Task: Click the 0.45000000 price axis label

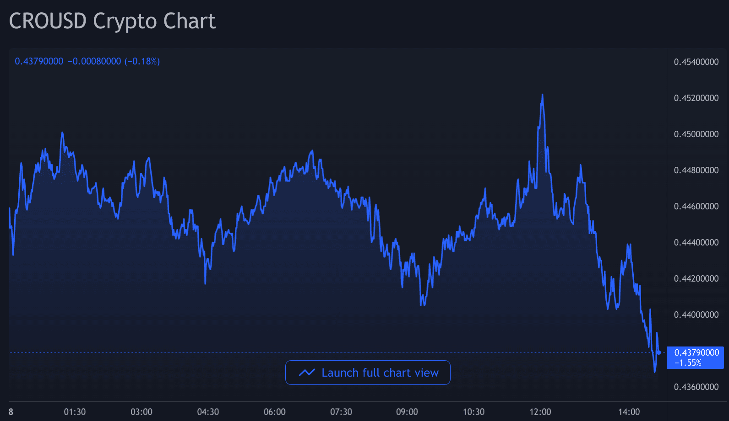Action: (x=696, y=134)
